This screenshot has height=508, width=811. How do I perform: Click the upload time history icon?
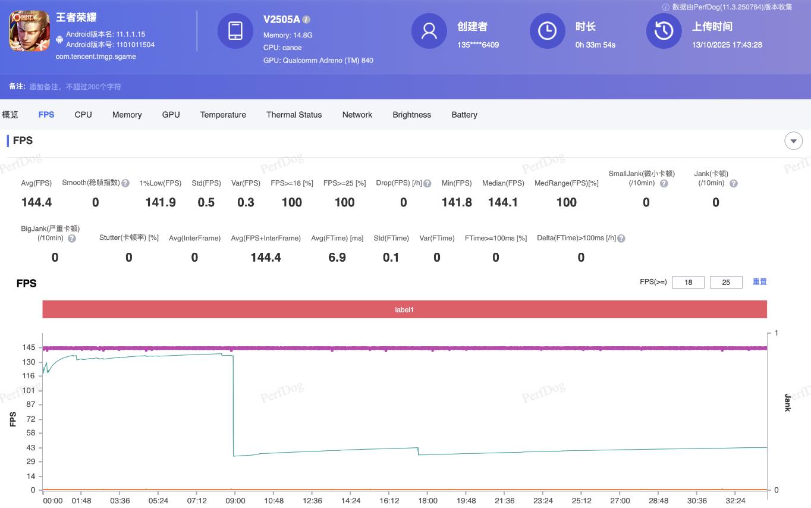coord(664,31)
